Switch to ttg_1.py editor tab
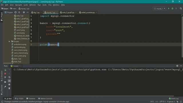The width and height of the screenshot is (183, 103). (36, 12)
